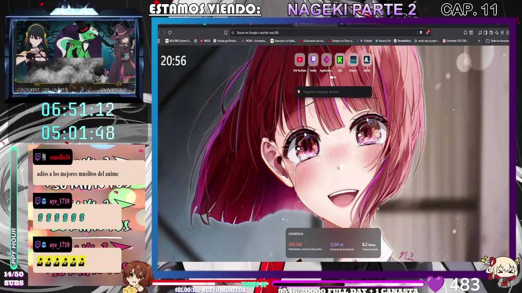Expand the bookmarks overflow chevron
Screen dimensions: 522x293
tap(479, 41)
